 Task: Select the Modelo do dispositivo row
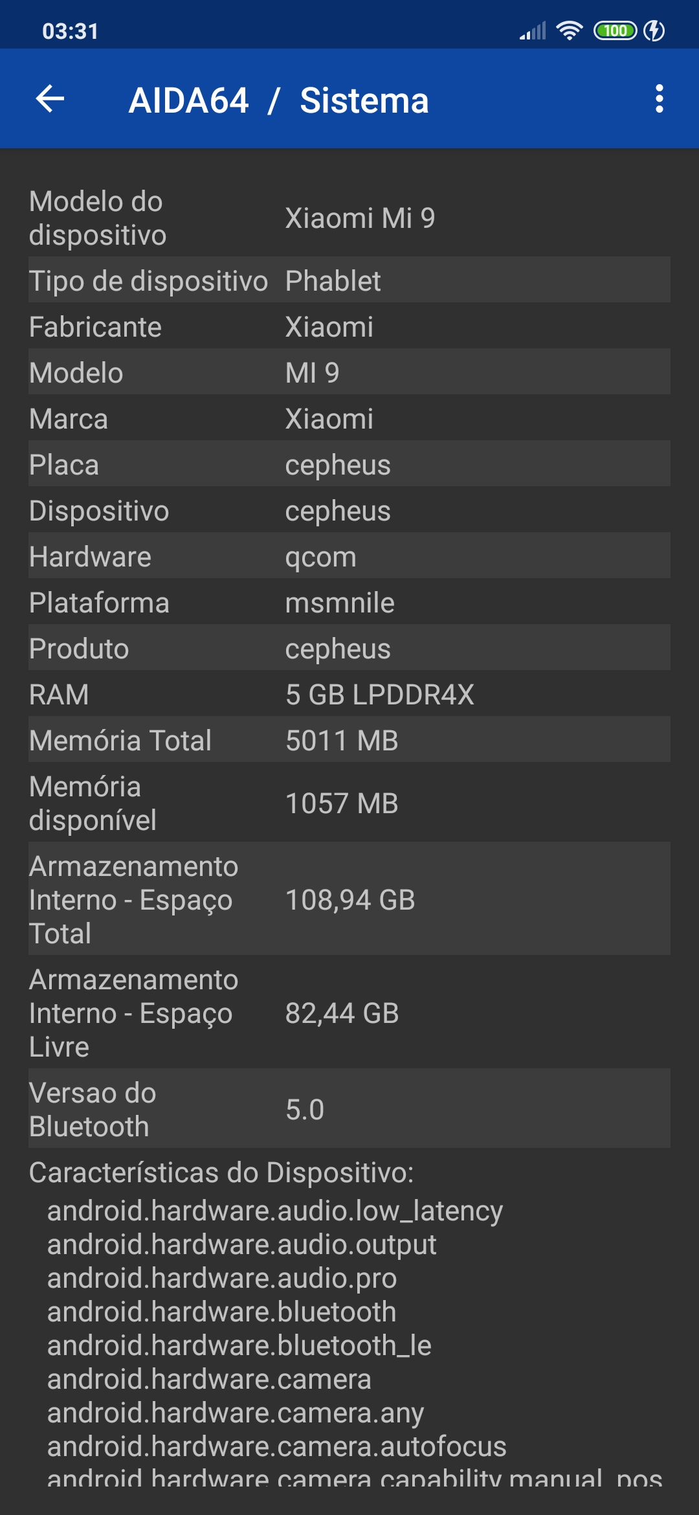point(349,218)
